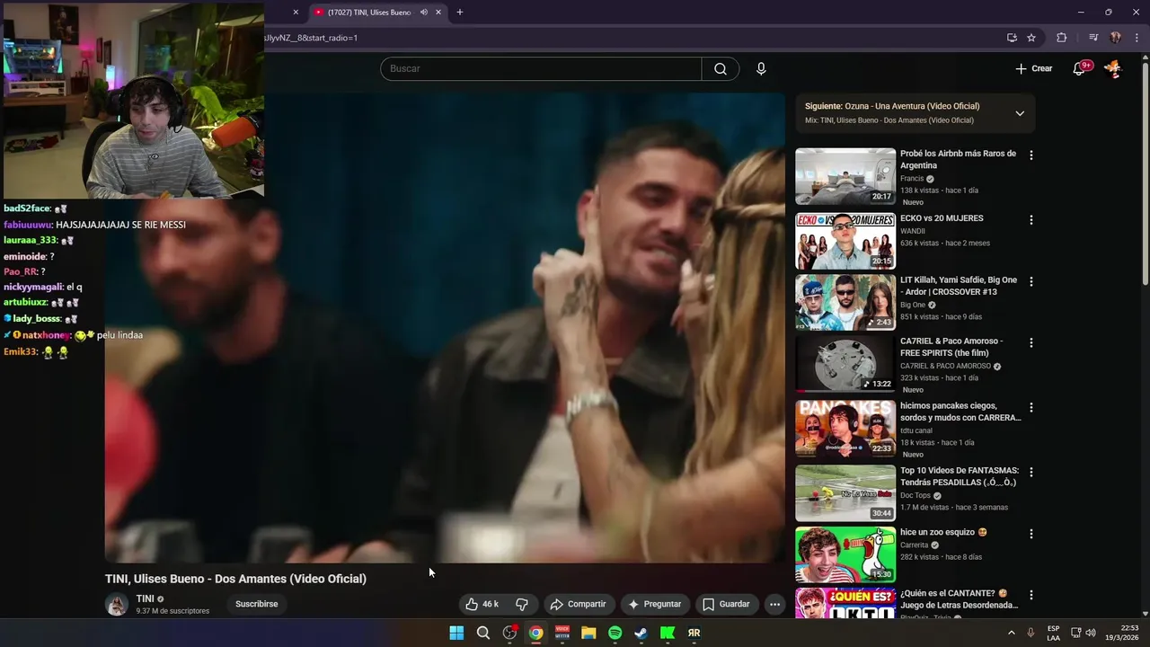Click the video title 'Dos Amantes (Video Oficial)'
Viewport: 1150px width, 647px height.
235,579
